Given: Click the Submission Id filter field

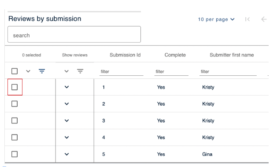Looking at the screenshot, I should tap(122, 71).
